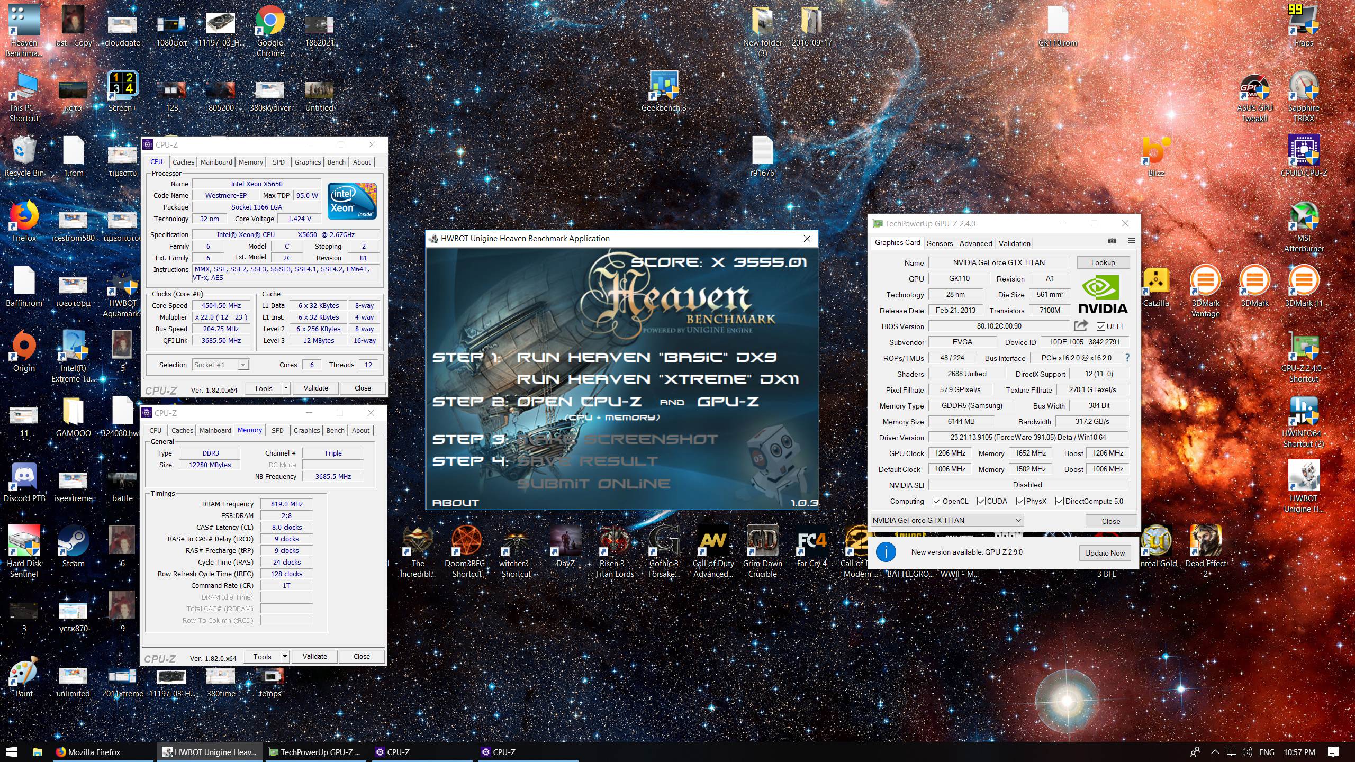Toggle the DirectCompute 5.0 checkbox
Viewport: 1355px width, 762px height.
pyautogui.click(x=1060, y=501)
